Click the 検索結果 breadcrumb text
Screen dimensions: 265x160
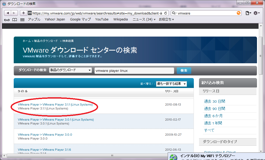tap(68, 41)
